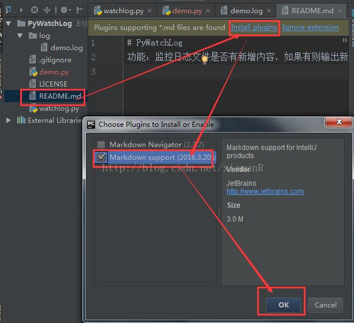Close the watchlog.py editor tab

[x=150, y=10]
